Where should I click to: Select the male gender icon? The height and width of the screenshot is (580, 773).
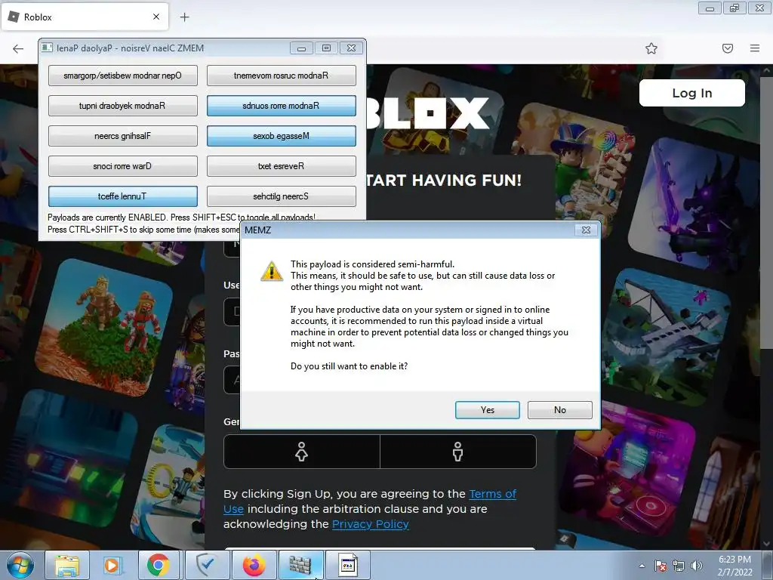coord(458,452)
